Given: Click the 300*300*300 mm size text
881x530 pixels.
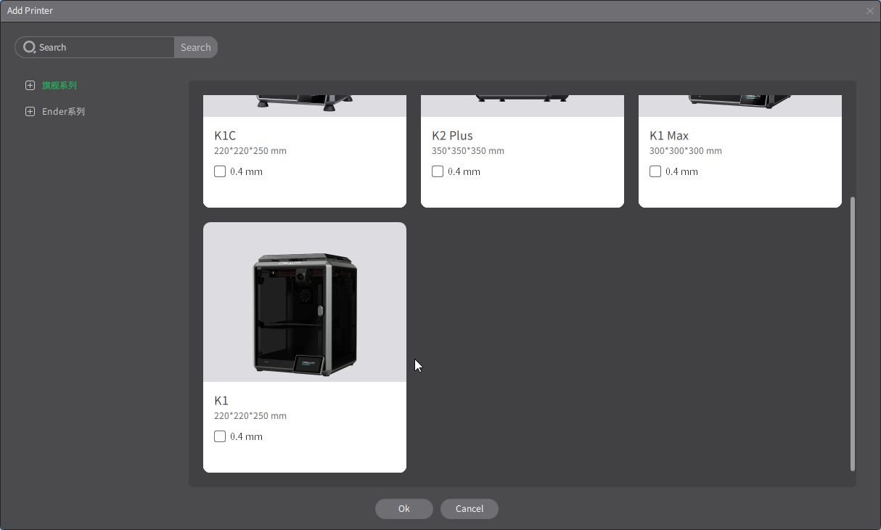Looking at the screenshot, I should click(686, 151).
